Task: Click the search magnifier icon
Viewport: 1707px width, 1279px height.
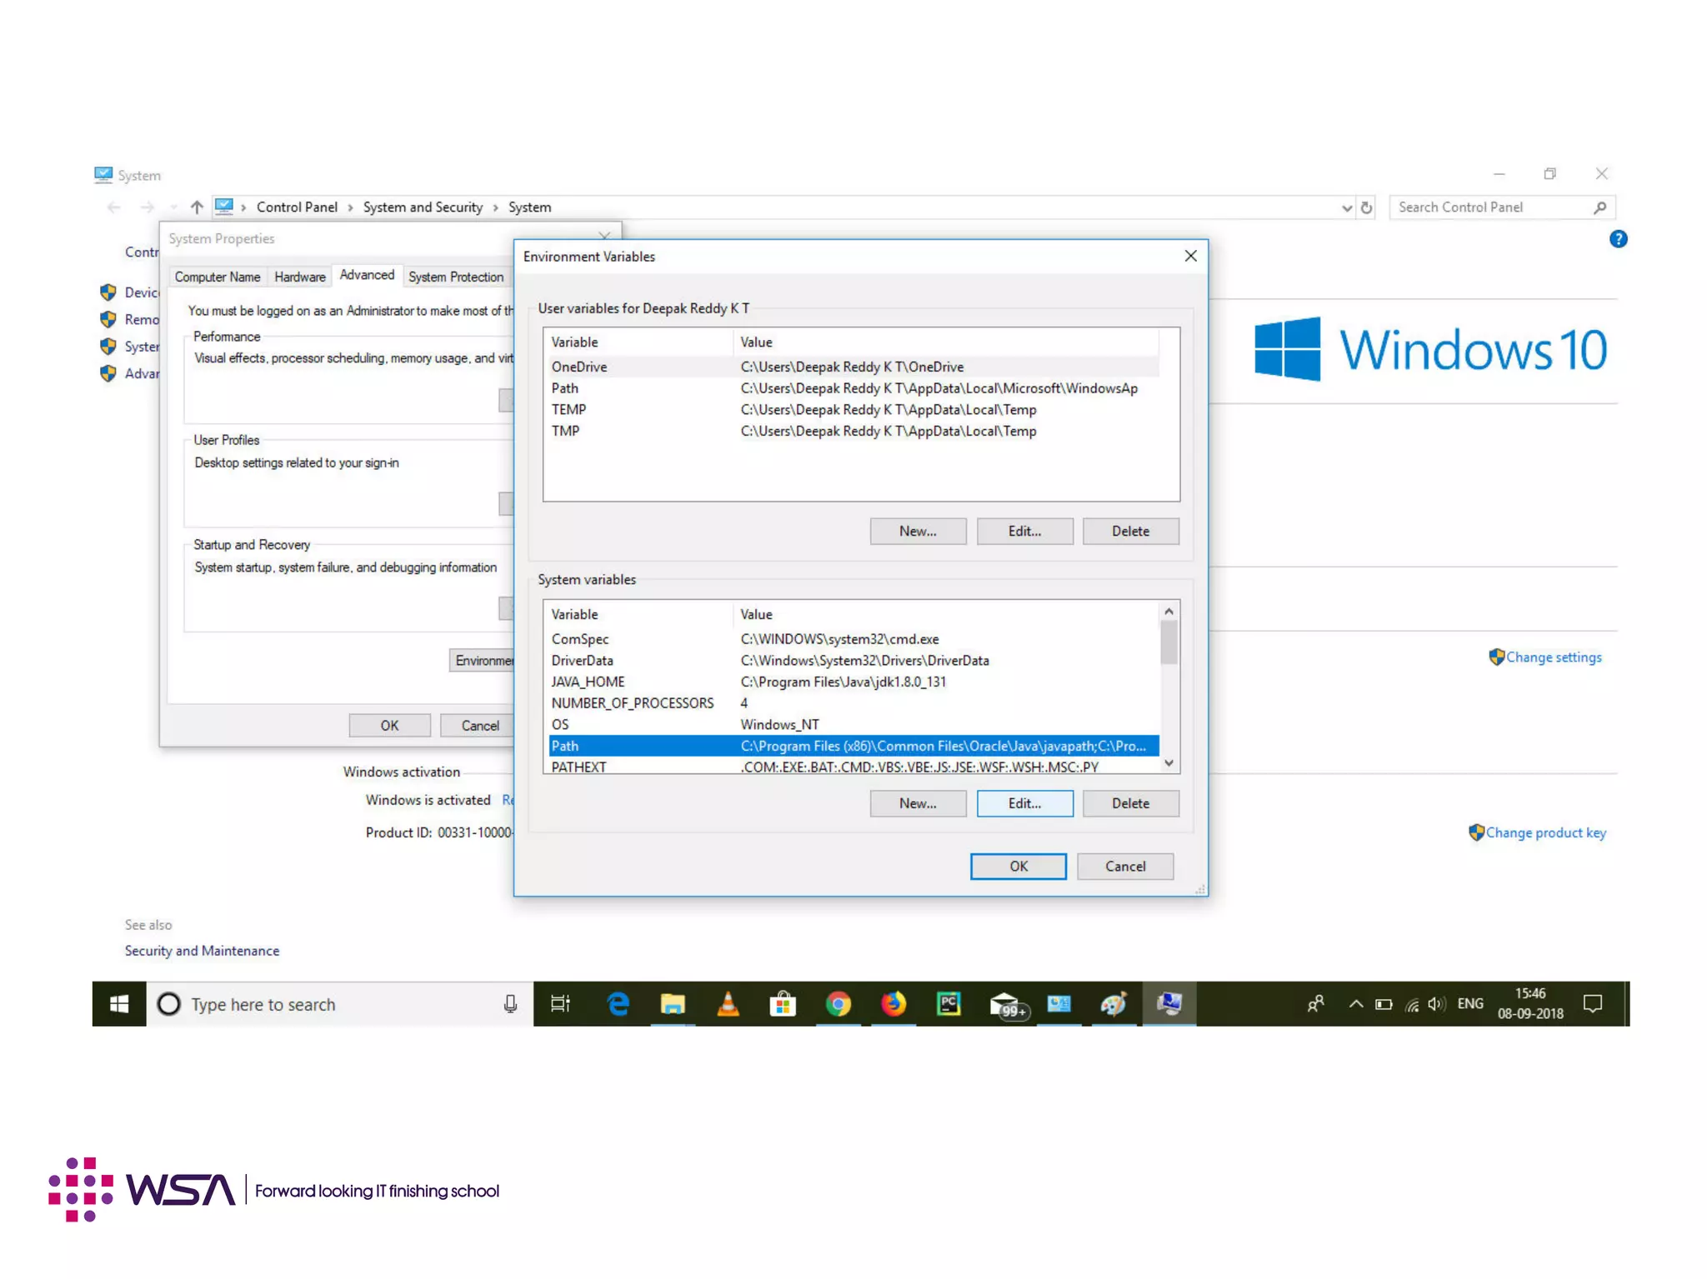Action: [1599, 207]
